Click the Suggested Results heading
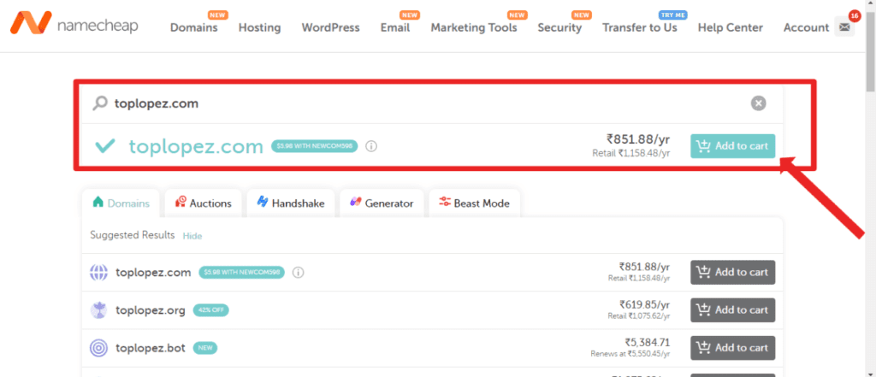 (133, 235)
